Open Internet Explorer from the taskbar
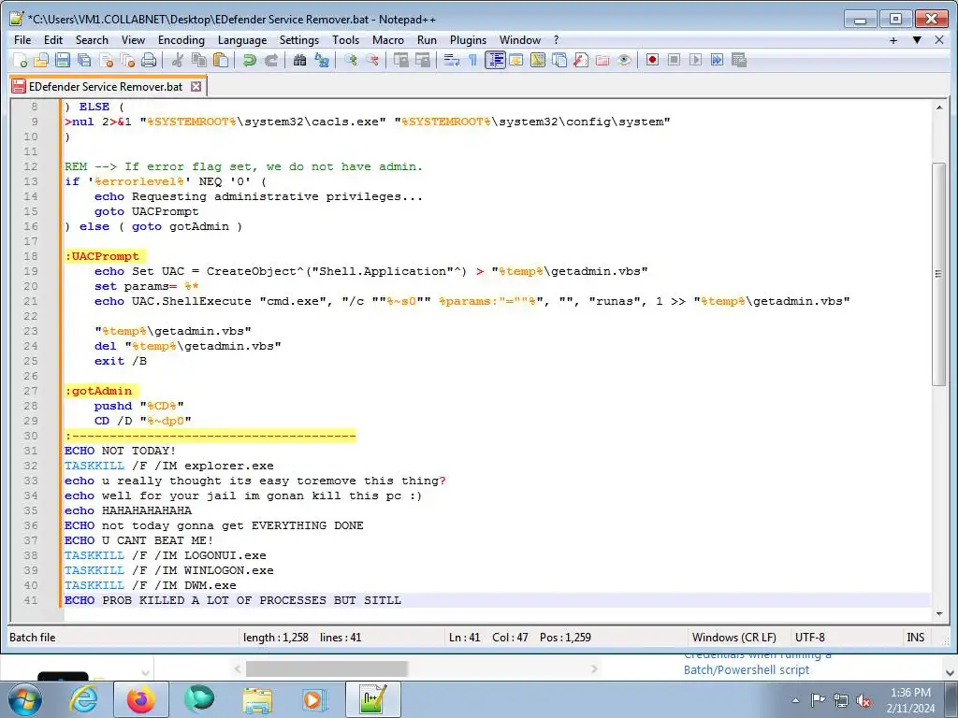Image resolution: width=958 pixels, height=718 pixels. [x=83, y=700]
